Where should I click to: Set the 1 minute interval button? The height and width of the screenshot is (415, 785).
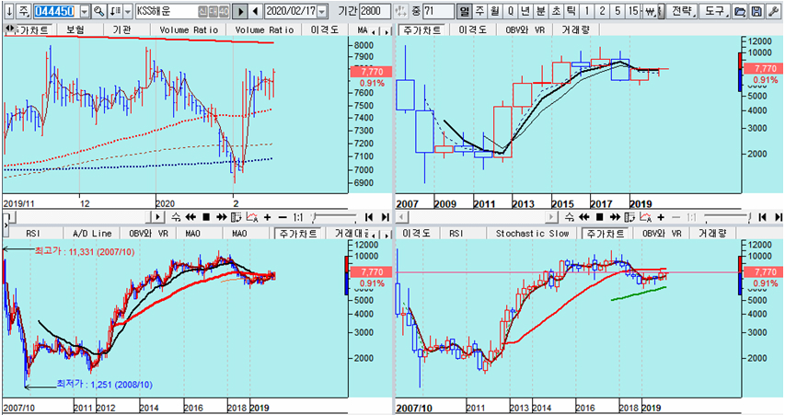(587, 11)
